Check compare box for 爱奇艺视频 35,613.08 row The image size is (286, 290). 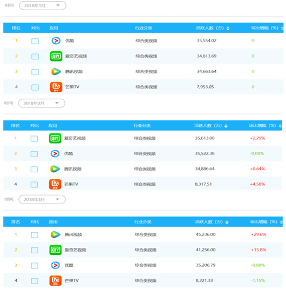click(x=34, y=139)
